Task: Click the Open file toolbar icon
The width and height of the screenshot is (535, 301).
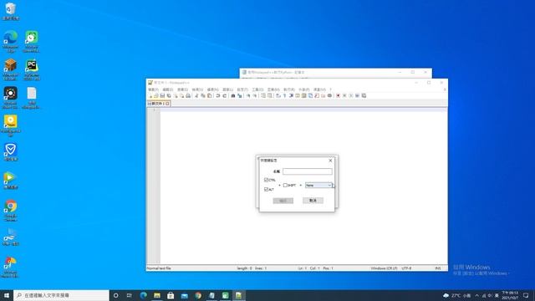Action: coord(156,96)
